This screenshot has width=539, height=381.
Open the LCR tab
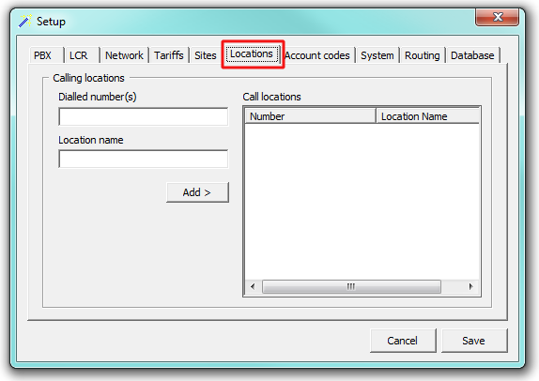(x=79, y=55)
